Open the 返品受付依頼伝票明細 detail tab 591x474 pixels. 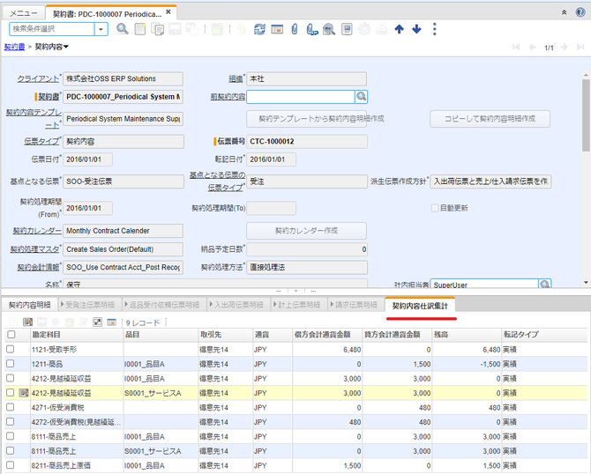[x=165, y=305]
